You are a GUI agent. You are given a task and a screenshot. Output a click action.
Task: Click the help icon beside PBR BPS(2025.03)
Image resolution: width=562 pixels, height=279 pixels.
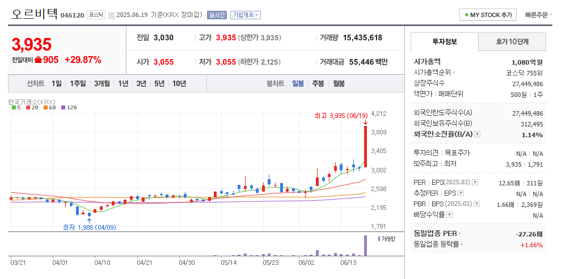(x=477, y=204)
